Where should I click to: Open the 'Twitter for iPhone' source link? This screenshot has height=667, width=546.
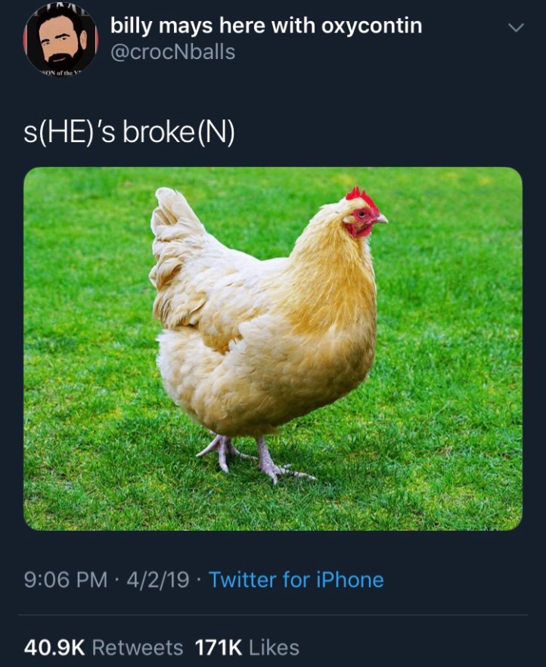tap(296, 579)
